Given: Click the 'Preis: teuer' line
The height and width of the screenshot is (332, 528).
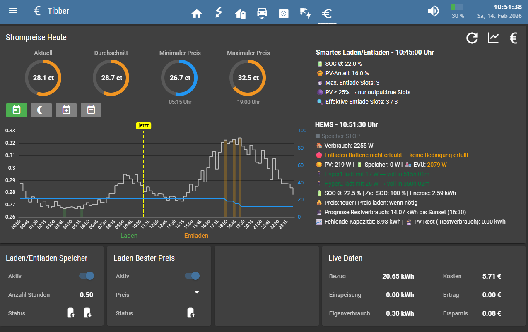Looking at the screenshot, I should click(x=366, y=203).
